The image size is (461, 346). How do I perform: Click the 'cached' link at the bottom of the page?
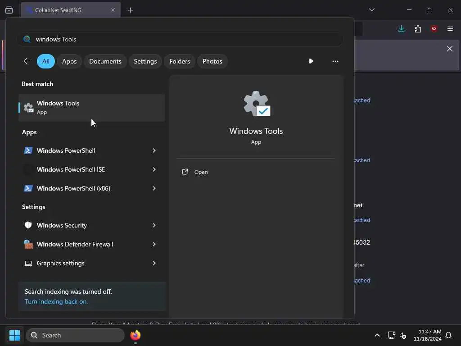pos(362,281)
